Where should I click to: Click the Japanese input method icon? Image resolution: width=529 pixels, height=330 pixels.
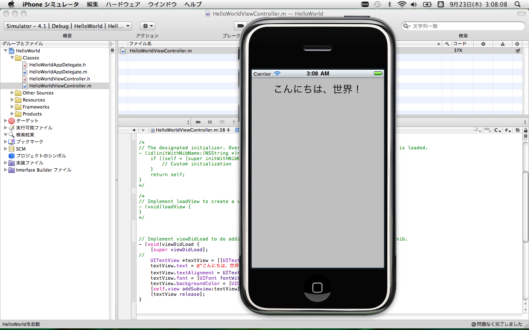(x=441, y=5)
